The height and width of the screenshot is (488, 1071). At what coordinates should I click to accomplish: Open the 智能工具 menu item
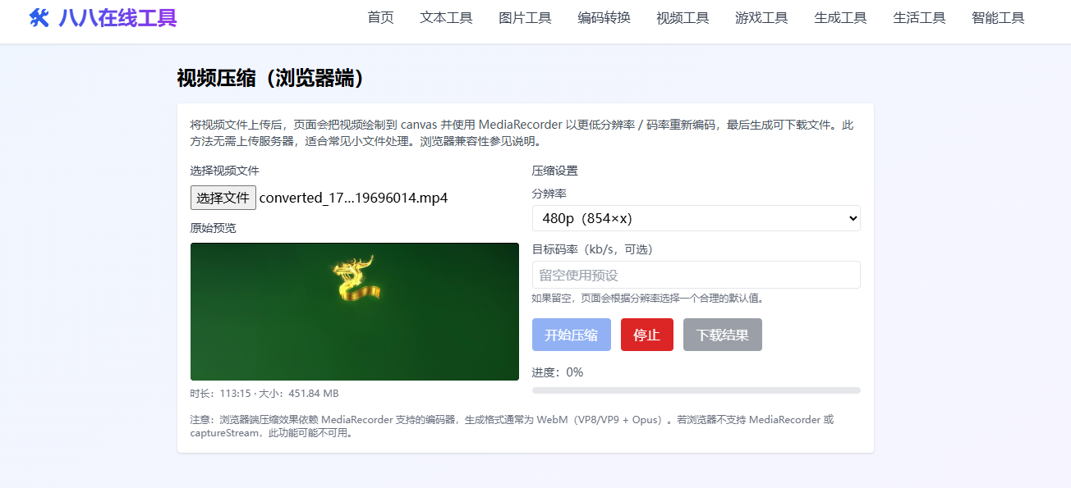coord(997,17)
